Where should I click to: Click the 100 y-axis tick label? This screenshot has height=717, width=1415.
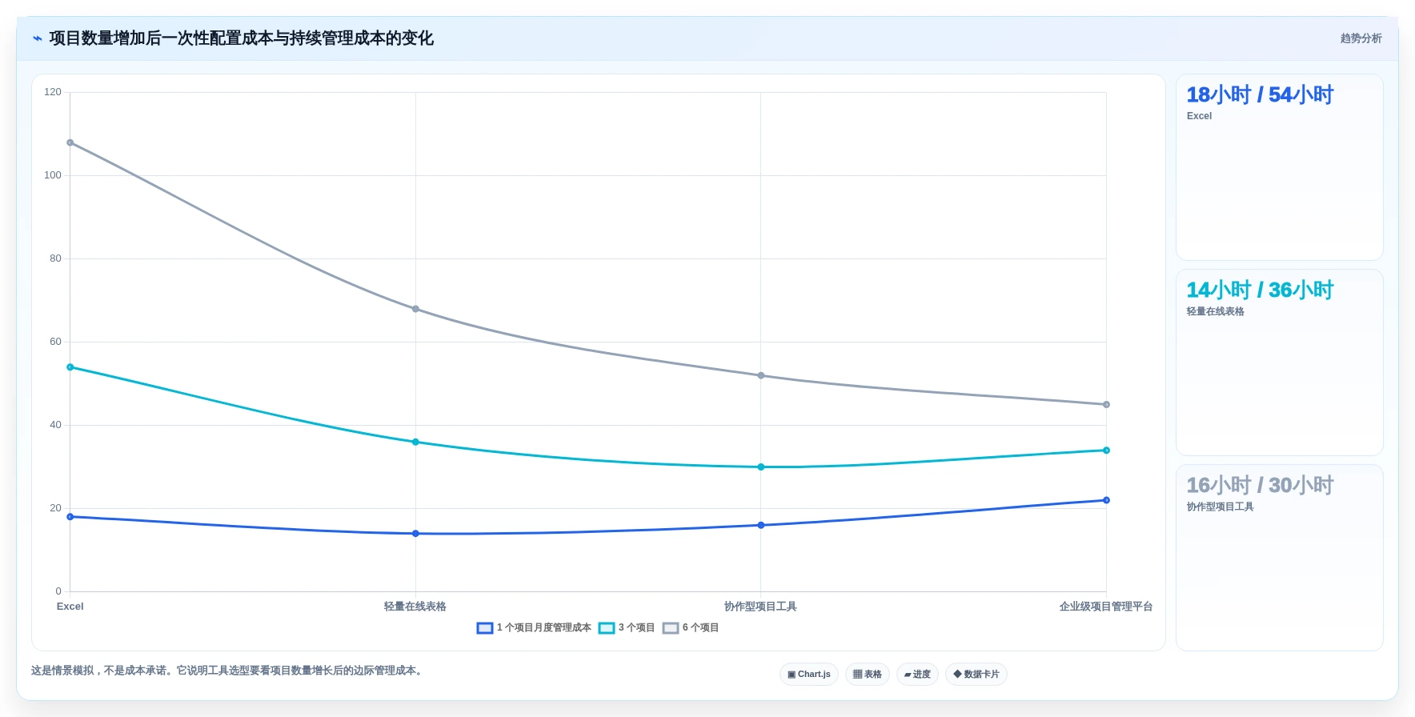tap(53, 175)
